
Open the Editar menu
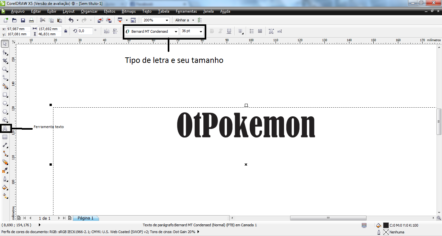[36, 11]
